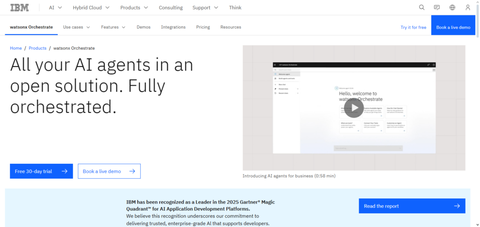Open the user profile icon
The width and height of the screenshot is (480, 227).
pos(467,7)
